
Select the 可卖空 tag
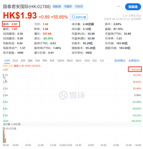pos(79,6)
